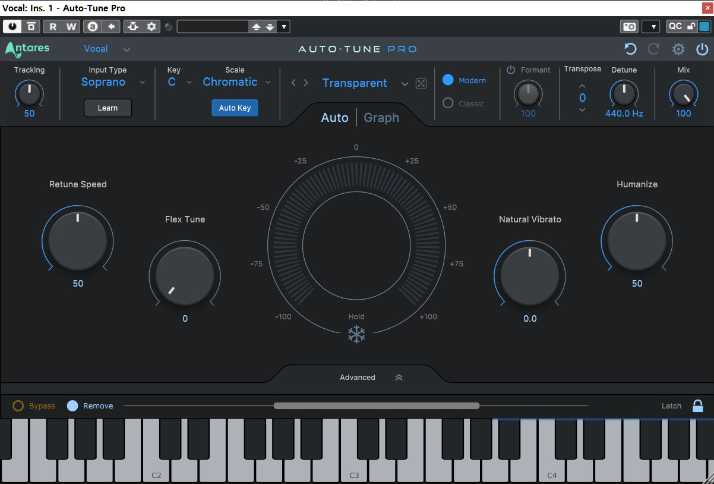Click the Formant knob
The width and height of the screenshot is (714, 484).
point(527,93)
